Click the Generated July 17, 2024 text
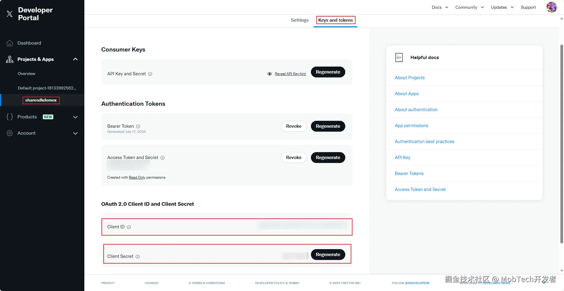The image size is (564, 291). [127, 132]
